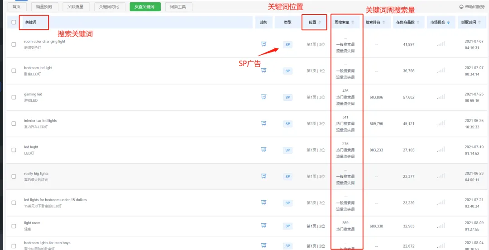Click 帮助和服务 help icon

pos(461,7)
